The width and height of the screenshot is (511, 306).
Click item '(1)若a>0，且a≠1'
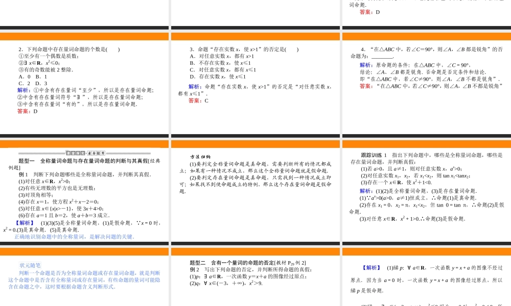(411, 169)
